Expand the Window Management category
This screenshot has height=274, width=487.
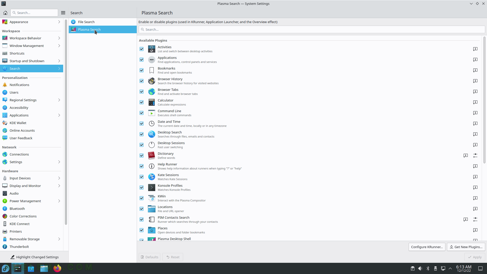pyautogui.click(x=31, y=46)
